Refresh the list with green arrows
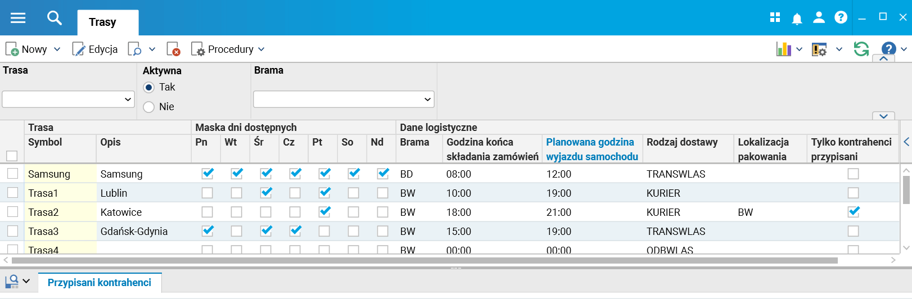This screenshot has height=299, width=912. (861, 49)
